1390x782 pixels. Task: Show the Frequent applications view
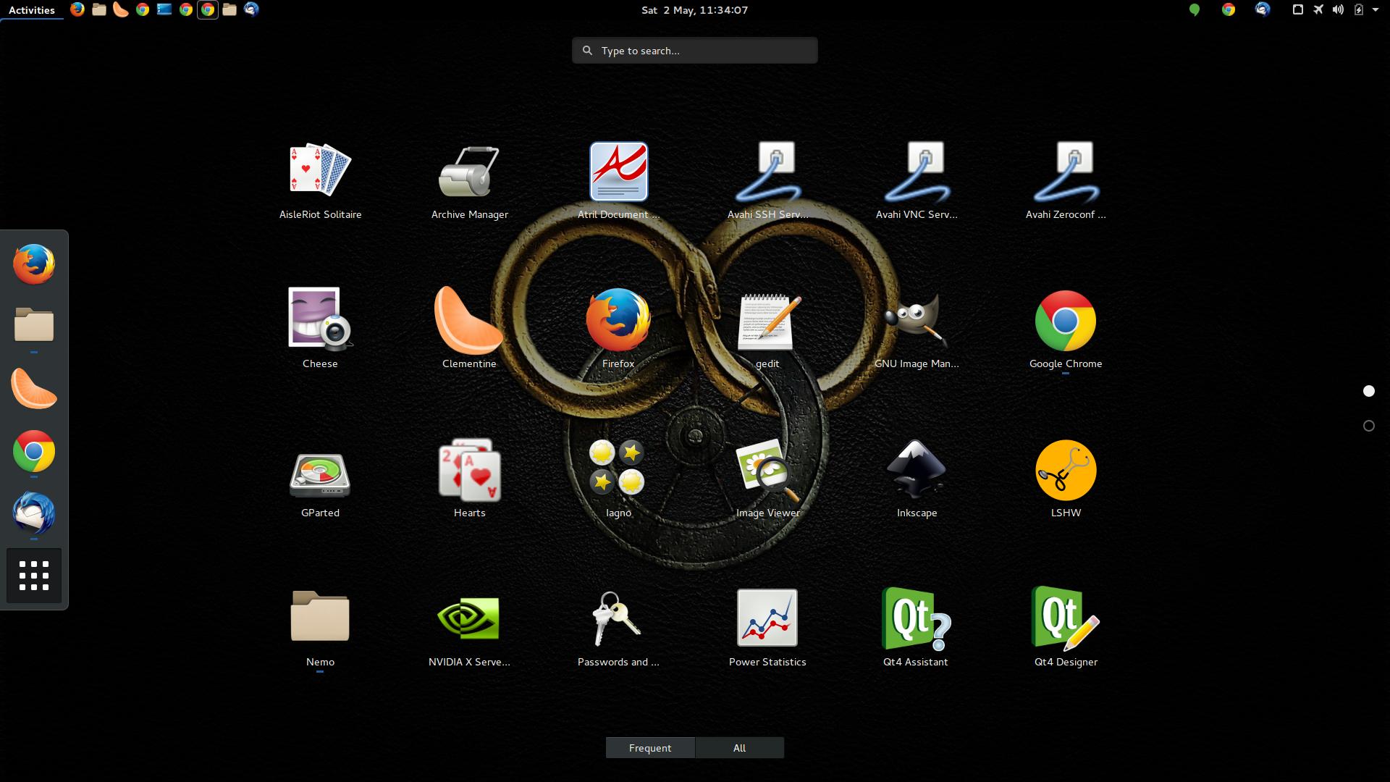click(649, 747)
